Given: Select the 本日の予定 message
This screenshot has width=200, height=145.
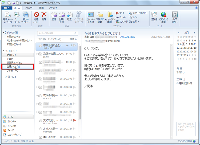Looking at the screenshot, I should 57,137.
